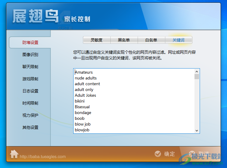Switch to the 黑名单 tab

tap(124, 40)
